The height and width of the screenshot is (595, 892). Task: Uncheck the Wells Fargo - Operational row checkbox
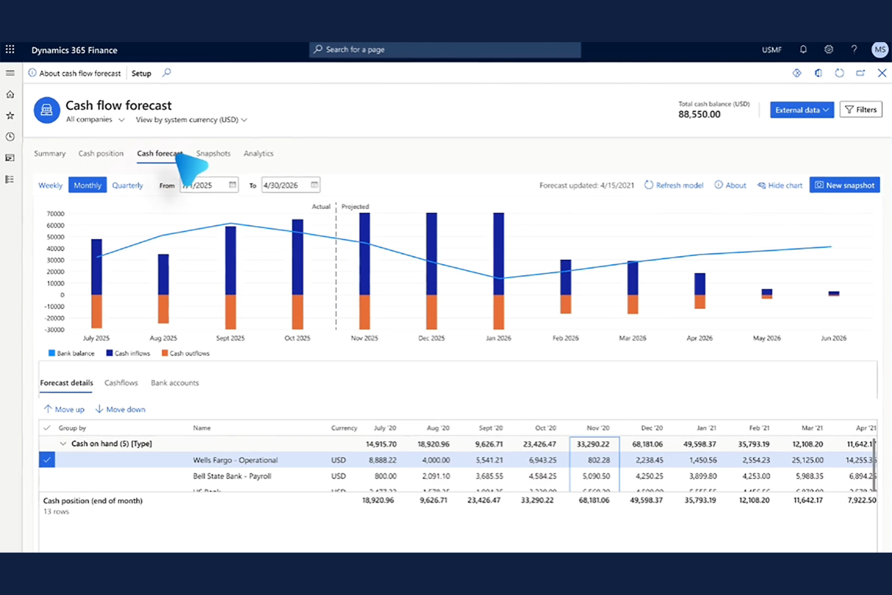click(47, 460)
